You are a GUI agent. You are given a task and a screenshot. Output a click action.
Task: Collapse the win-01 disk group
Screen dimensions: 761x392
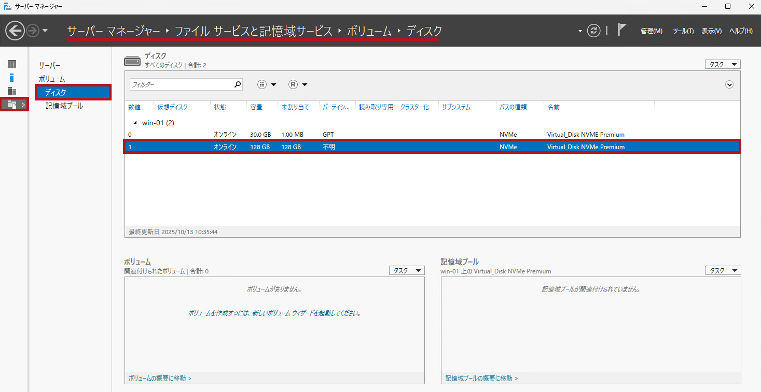coord(135,123)
